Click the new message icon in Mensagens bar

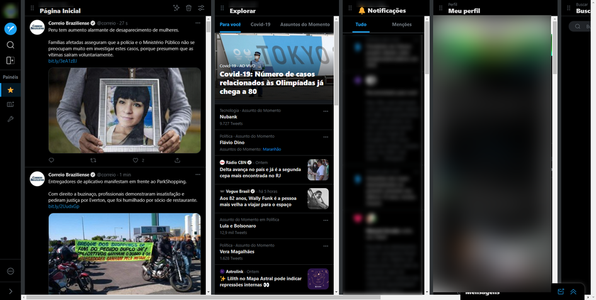(561, 292)
